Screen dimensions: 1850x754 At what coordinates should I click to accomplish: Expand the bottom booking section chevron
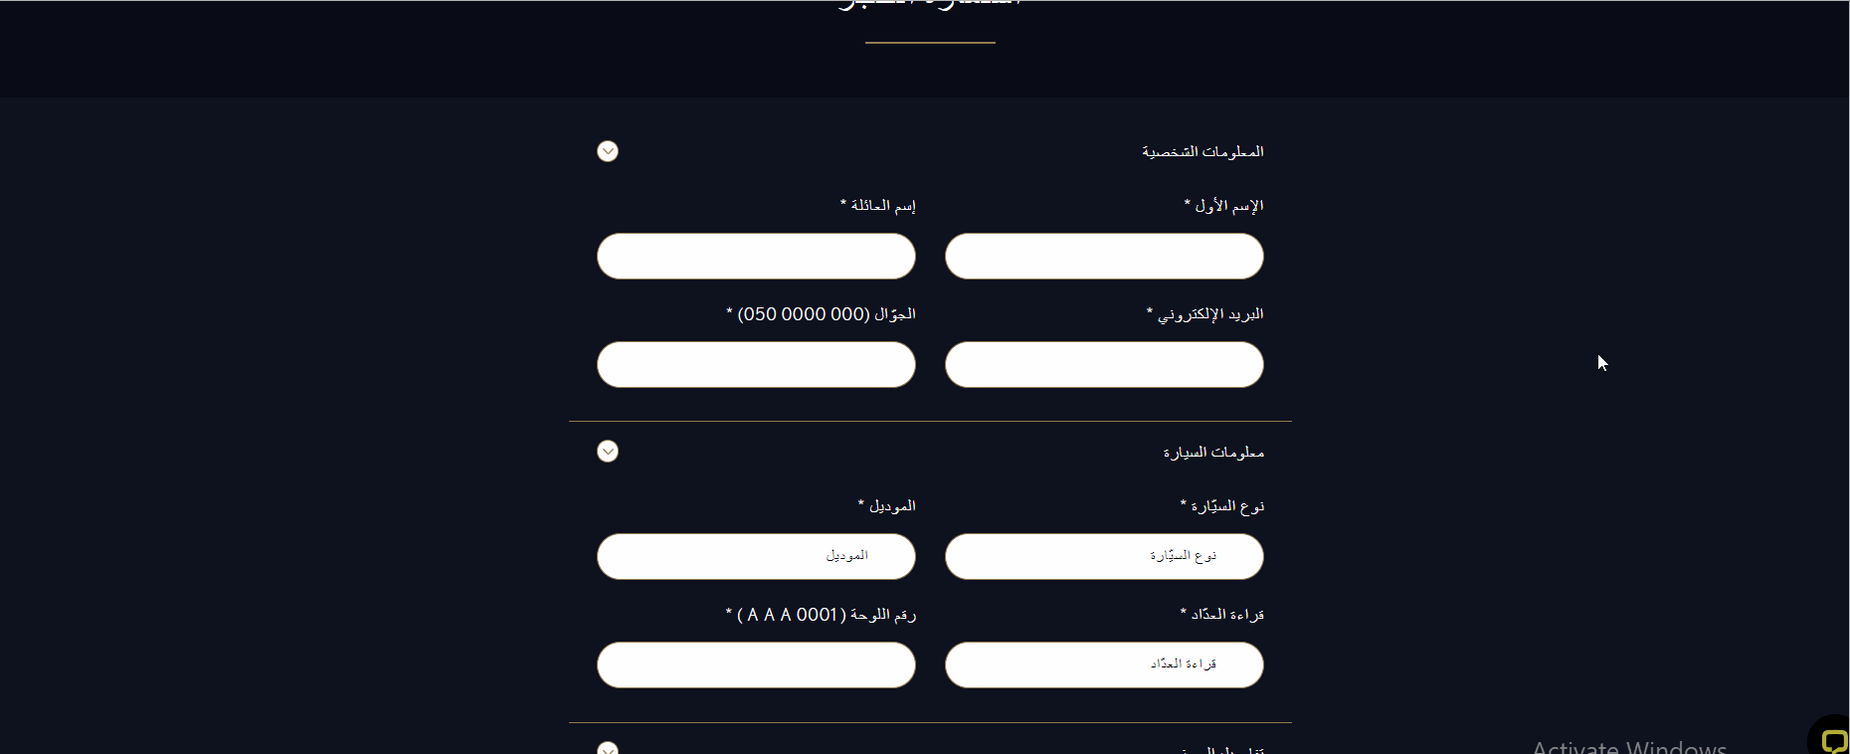click(x=608, y=748)
